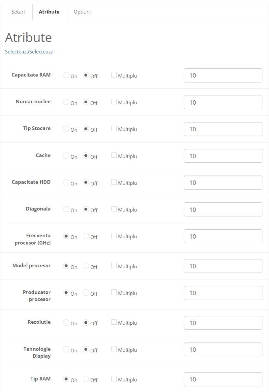Enable Multiplu on Producator procesor row

pyautogui.click(x=114, y=292)
